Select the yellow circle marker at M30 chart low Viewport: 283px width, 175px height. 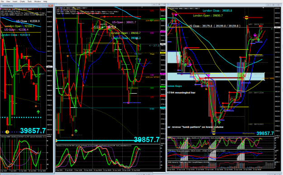(x=214, y=133)
